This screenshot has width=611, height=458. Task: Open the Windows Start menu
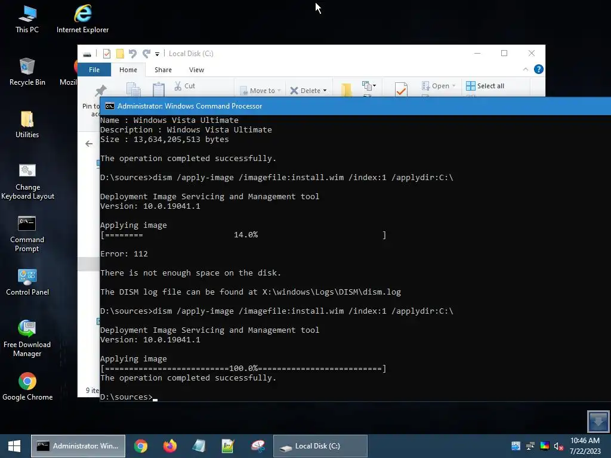(14, 446)
